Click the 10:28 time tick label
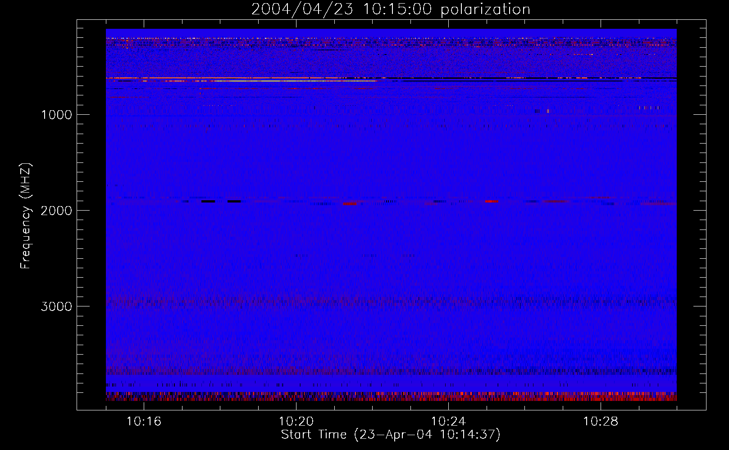729x450 pixels. pos(601,422)
